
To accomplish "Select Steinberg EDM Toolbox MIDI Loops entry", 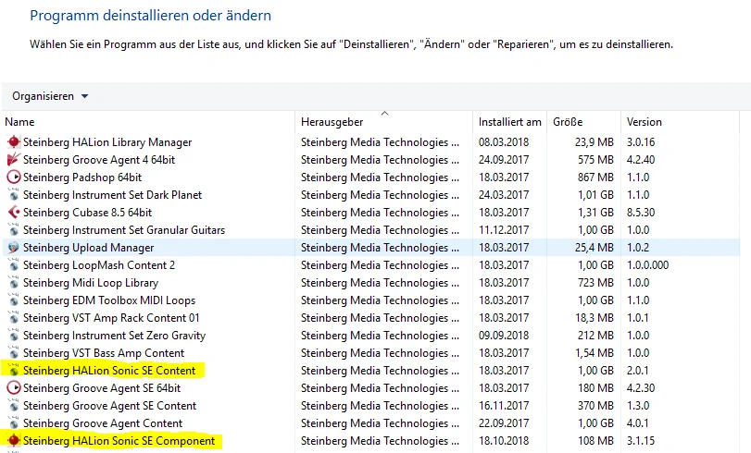I will [x=109, y=300].
